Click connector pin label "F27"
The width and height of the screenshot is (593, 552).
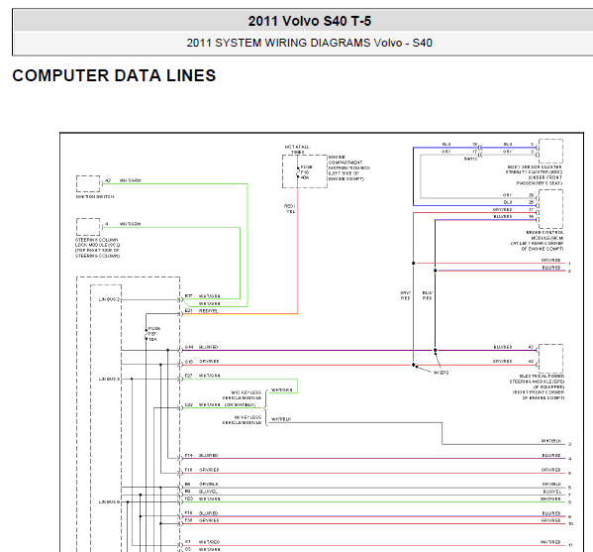click(x=188, y=376)
